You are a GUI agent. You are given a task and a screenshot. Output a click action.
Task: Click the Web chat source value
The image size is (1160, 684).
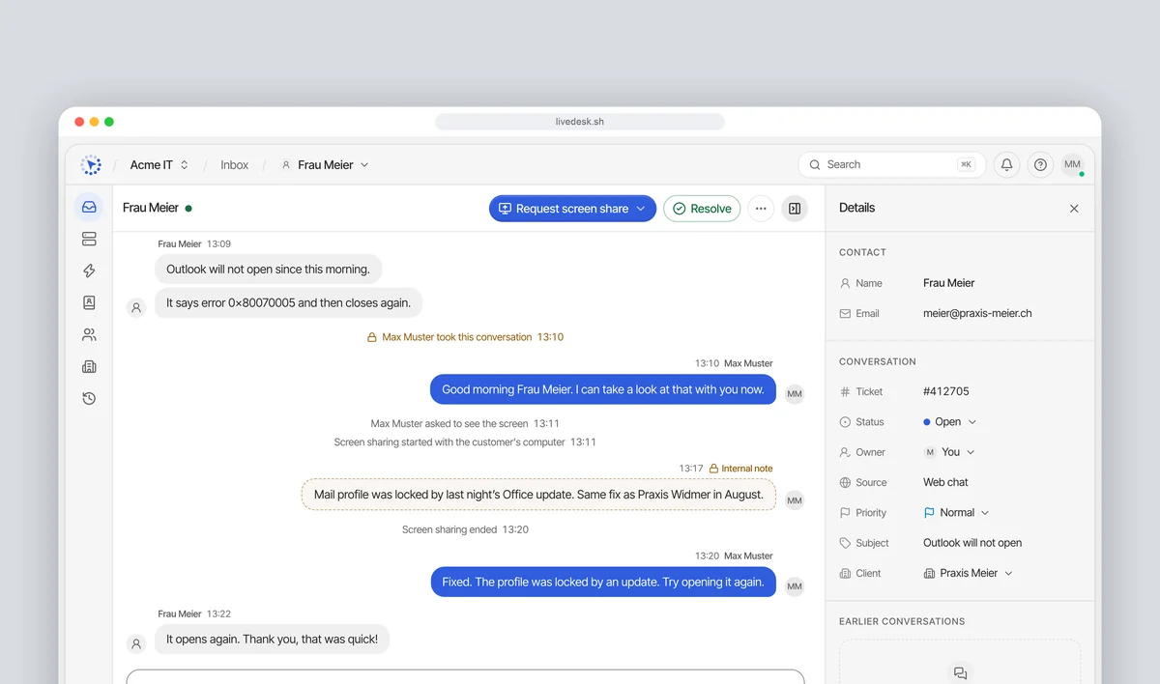tap(945, 482)
